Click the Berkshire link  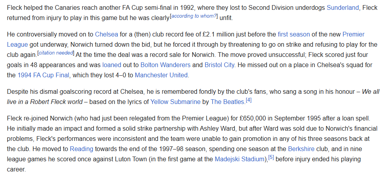pos(301,149)
